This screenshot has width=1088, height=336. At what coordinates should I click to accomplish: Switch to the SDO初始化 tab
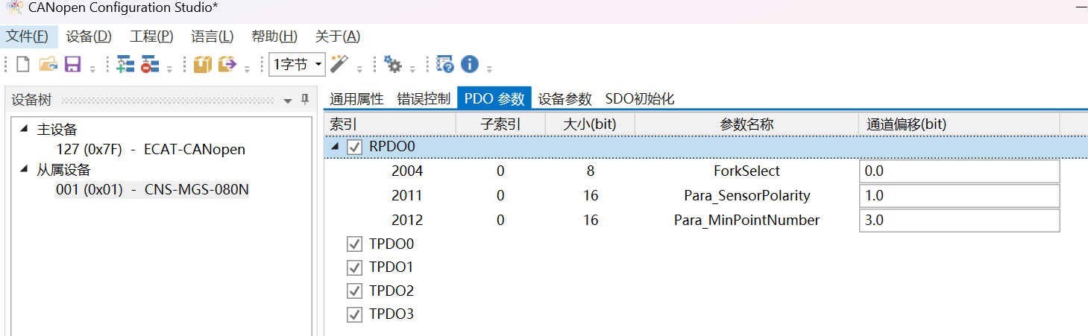click(x=640, y=98)
